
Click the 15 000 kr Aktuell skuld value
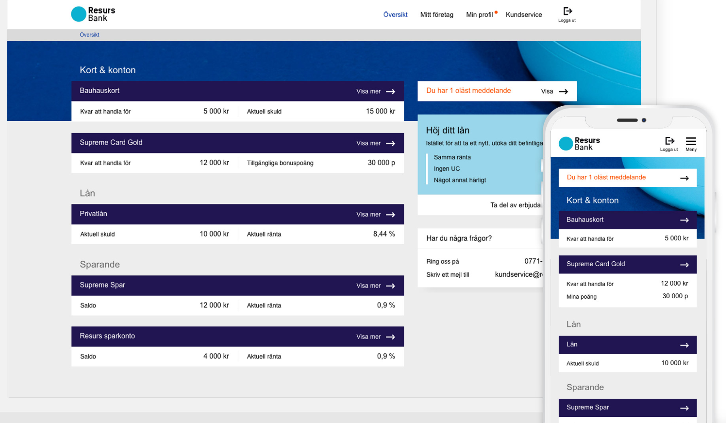pos(380,111)
